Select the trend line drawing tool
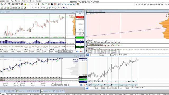 pos(41,8)
